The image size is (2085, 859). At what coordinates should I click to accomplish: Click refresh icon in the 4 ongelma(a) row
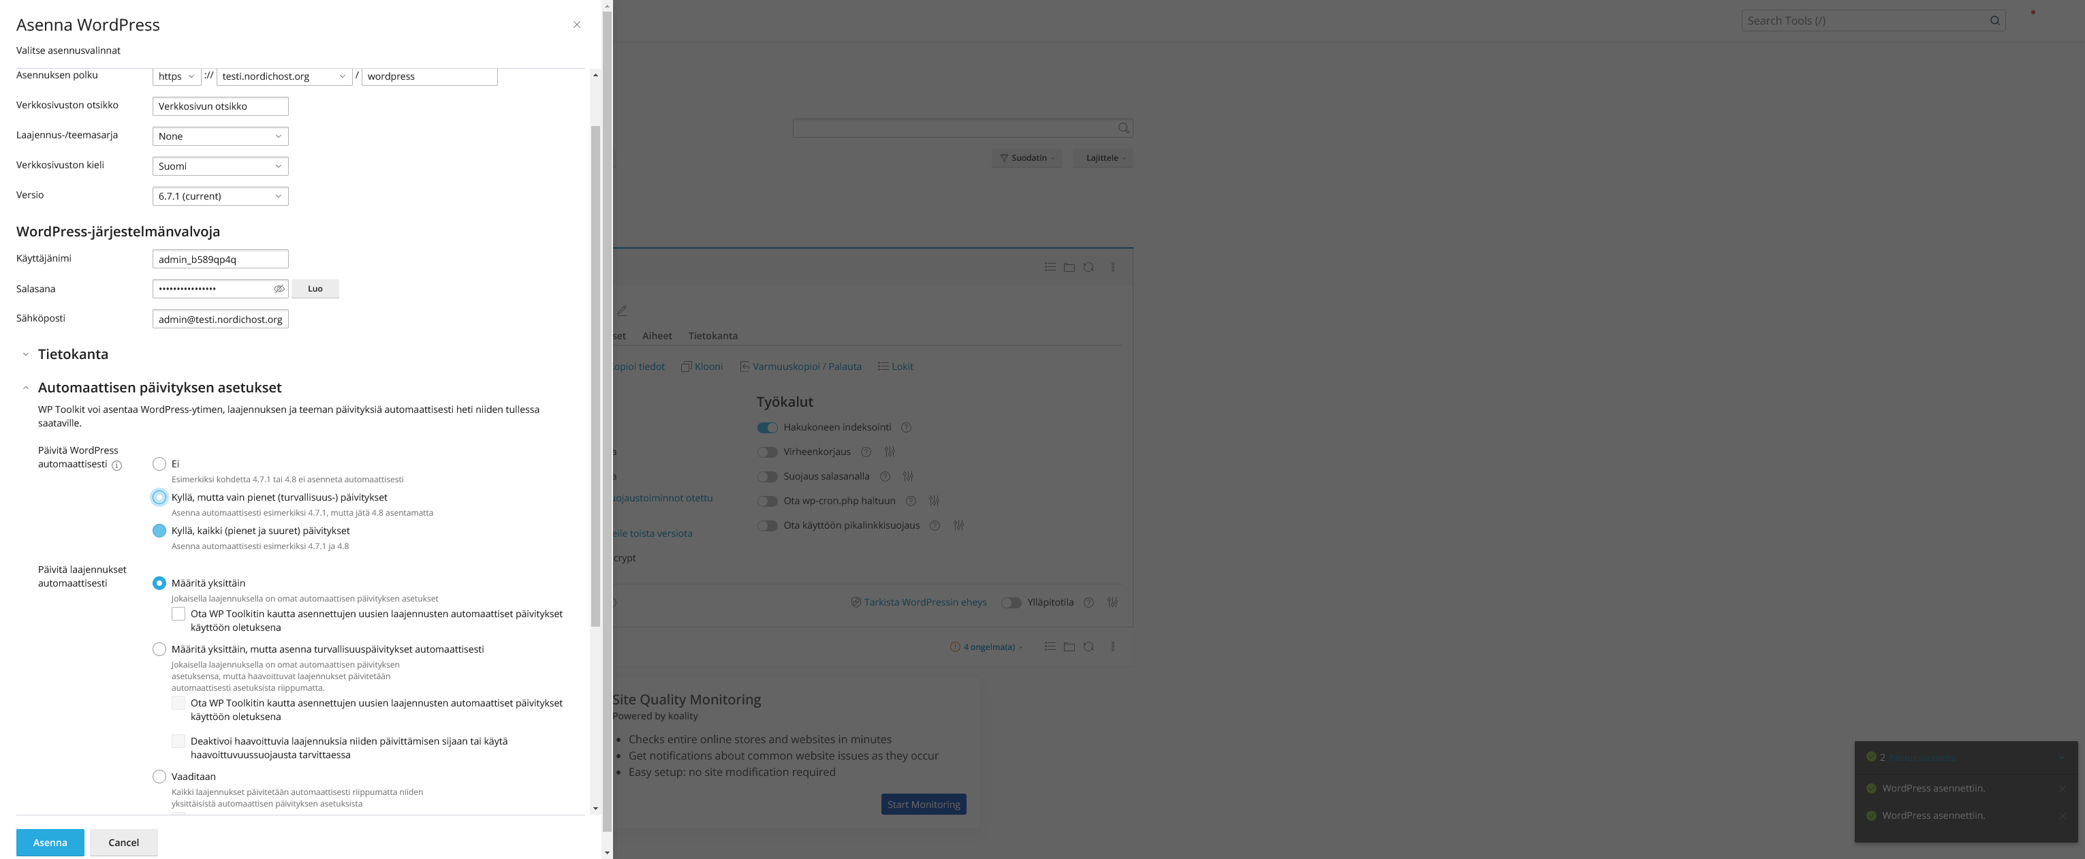[x=1088, y=647]
